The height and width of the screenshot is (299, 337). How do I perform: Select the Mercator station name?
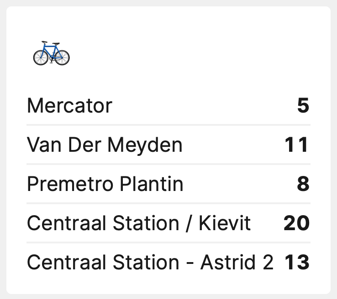point(69,106)
